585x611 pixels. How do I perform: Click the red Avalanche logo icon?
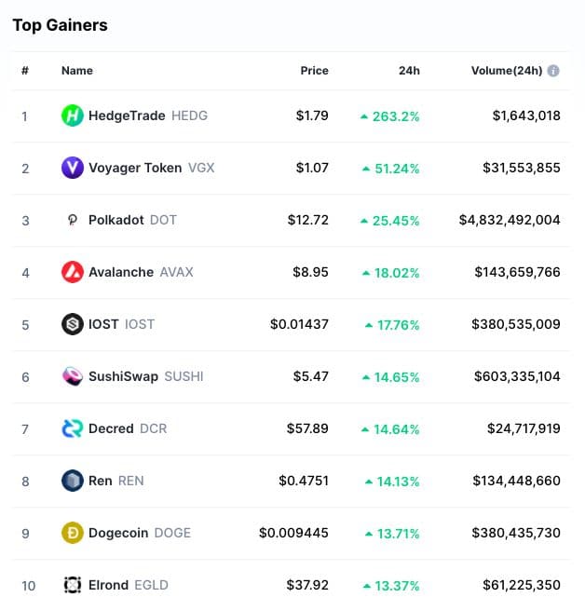tap(73, 273)
